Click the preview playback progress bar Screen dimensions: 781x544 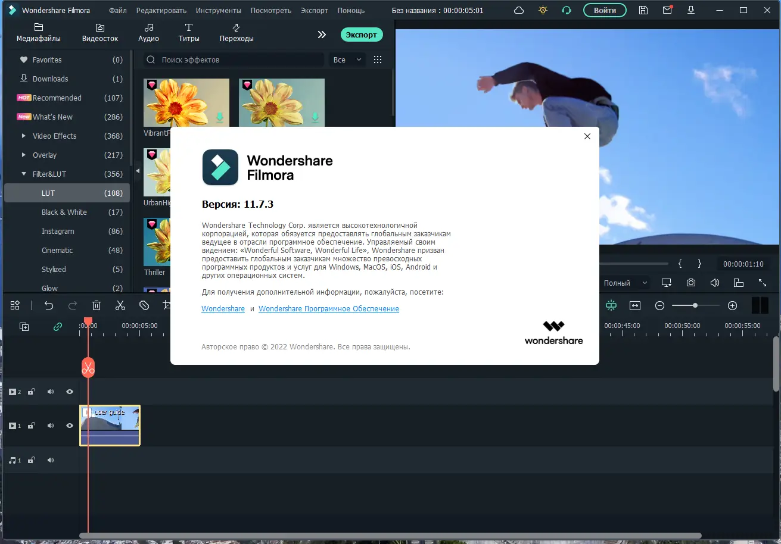click(634, 264)
